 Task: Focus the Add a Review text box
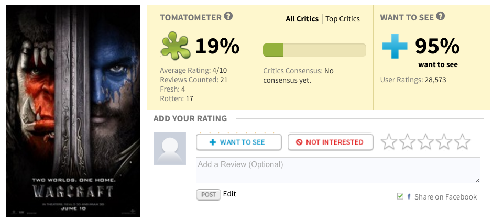(338, 170)
